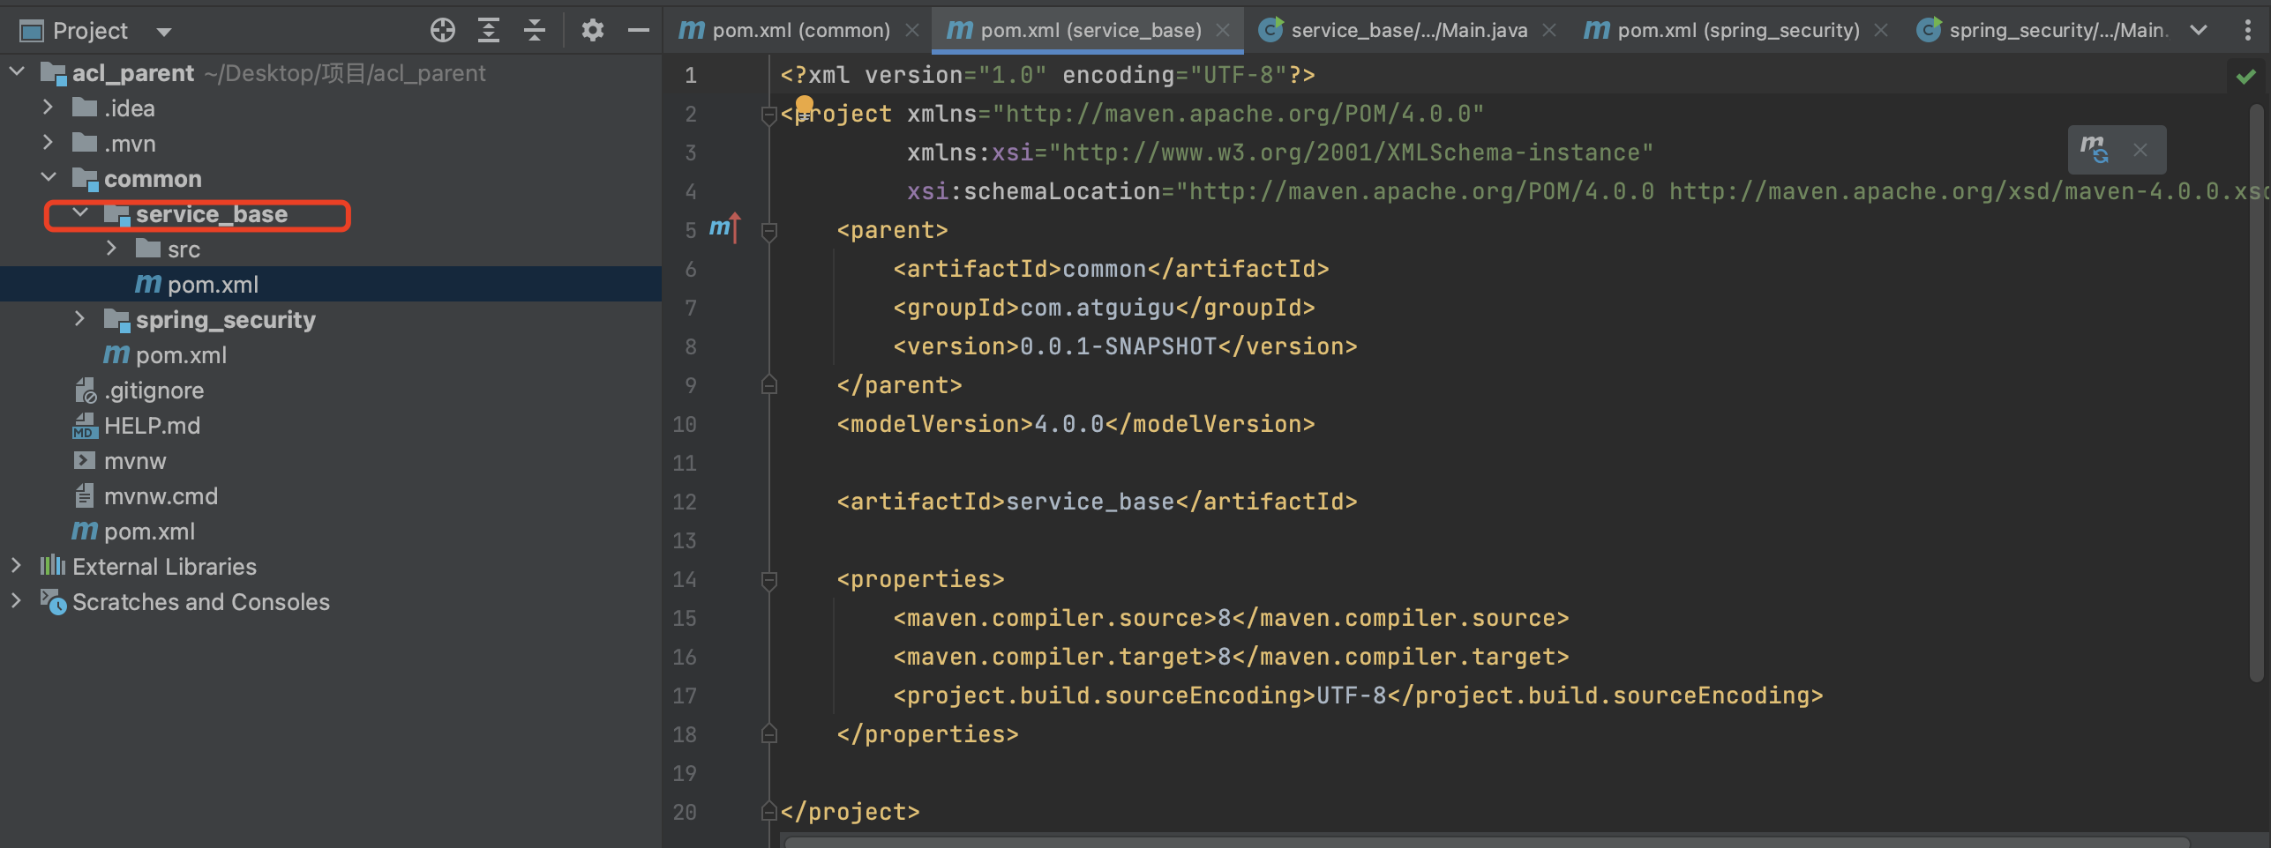
Task: Toggle code folding for the properties tag
Action: click(768, 580)
